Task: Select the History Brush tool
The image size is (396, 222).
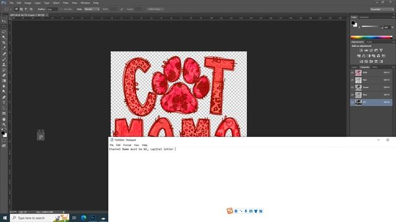Action: pyautogui.click(x=4, y=70)
